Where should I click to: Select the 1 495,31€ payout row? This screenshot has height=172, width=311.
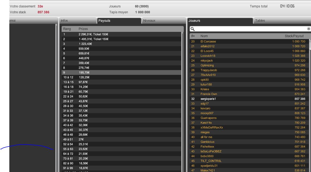[121, 39]
